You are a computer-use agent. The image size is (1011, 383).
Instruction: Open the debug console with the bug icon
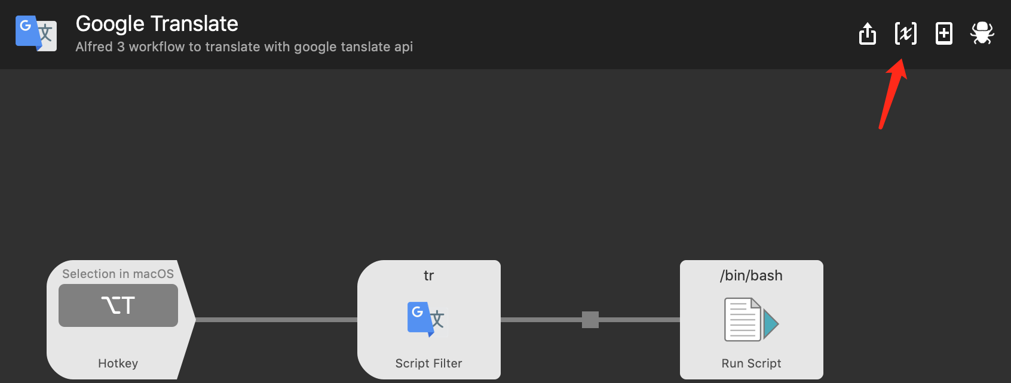[x=982, y=34]
